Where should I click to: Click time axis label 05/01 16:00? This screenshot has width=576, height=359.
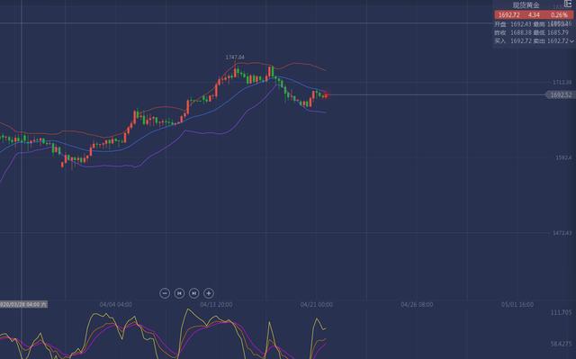(517, 305)
